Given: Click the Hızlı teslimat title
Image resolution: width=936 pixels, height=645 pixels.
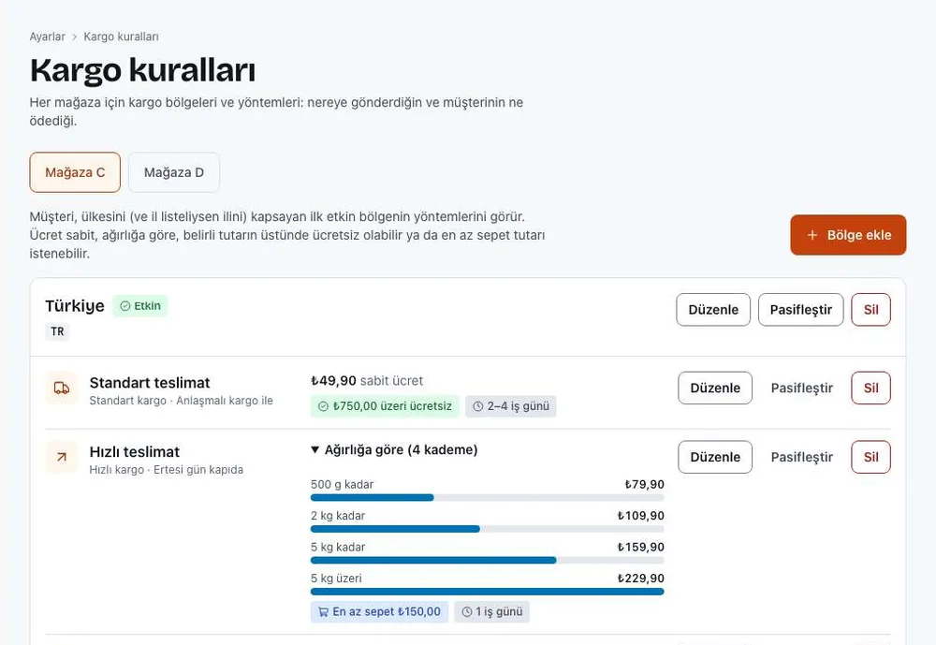Looking at the screenshot, I should point(134,452).
